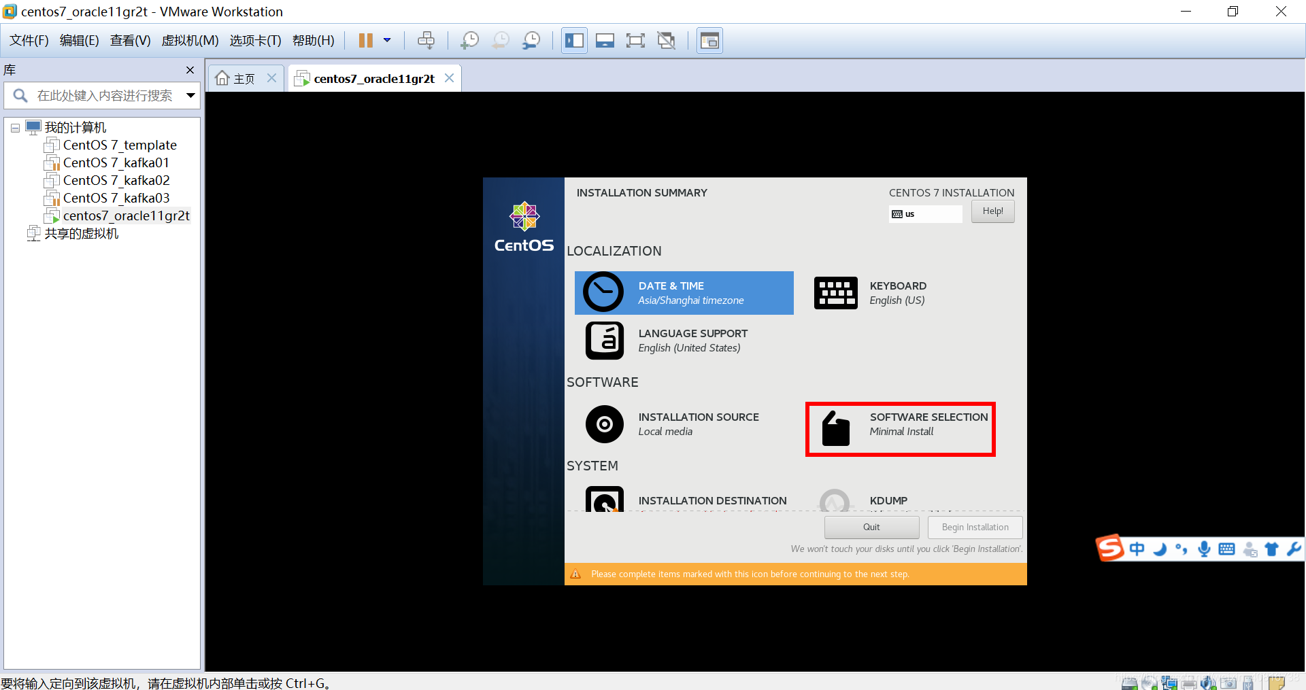Viewport: 1306px width, 690px height.
Task: Open the Sogou wrench toolbox icon
Action: tap(1294, 549)
